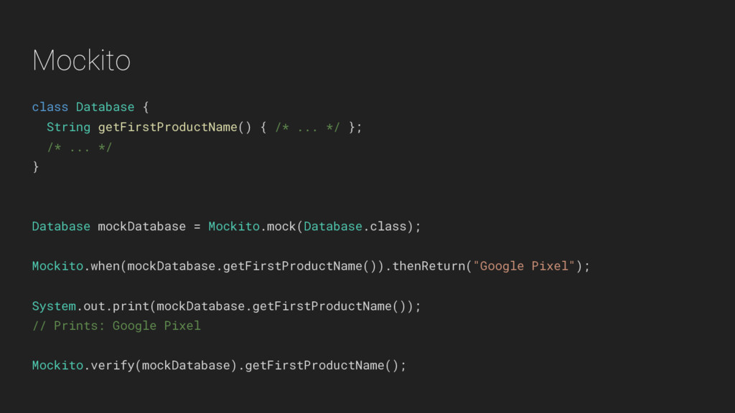735x413 pixels.
Task: Click the 'Mockito.mock(Database.class)' line
Action: pos(226,227)
